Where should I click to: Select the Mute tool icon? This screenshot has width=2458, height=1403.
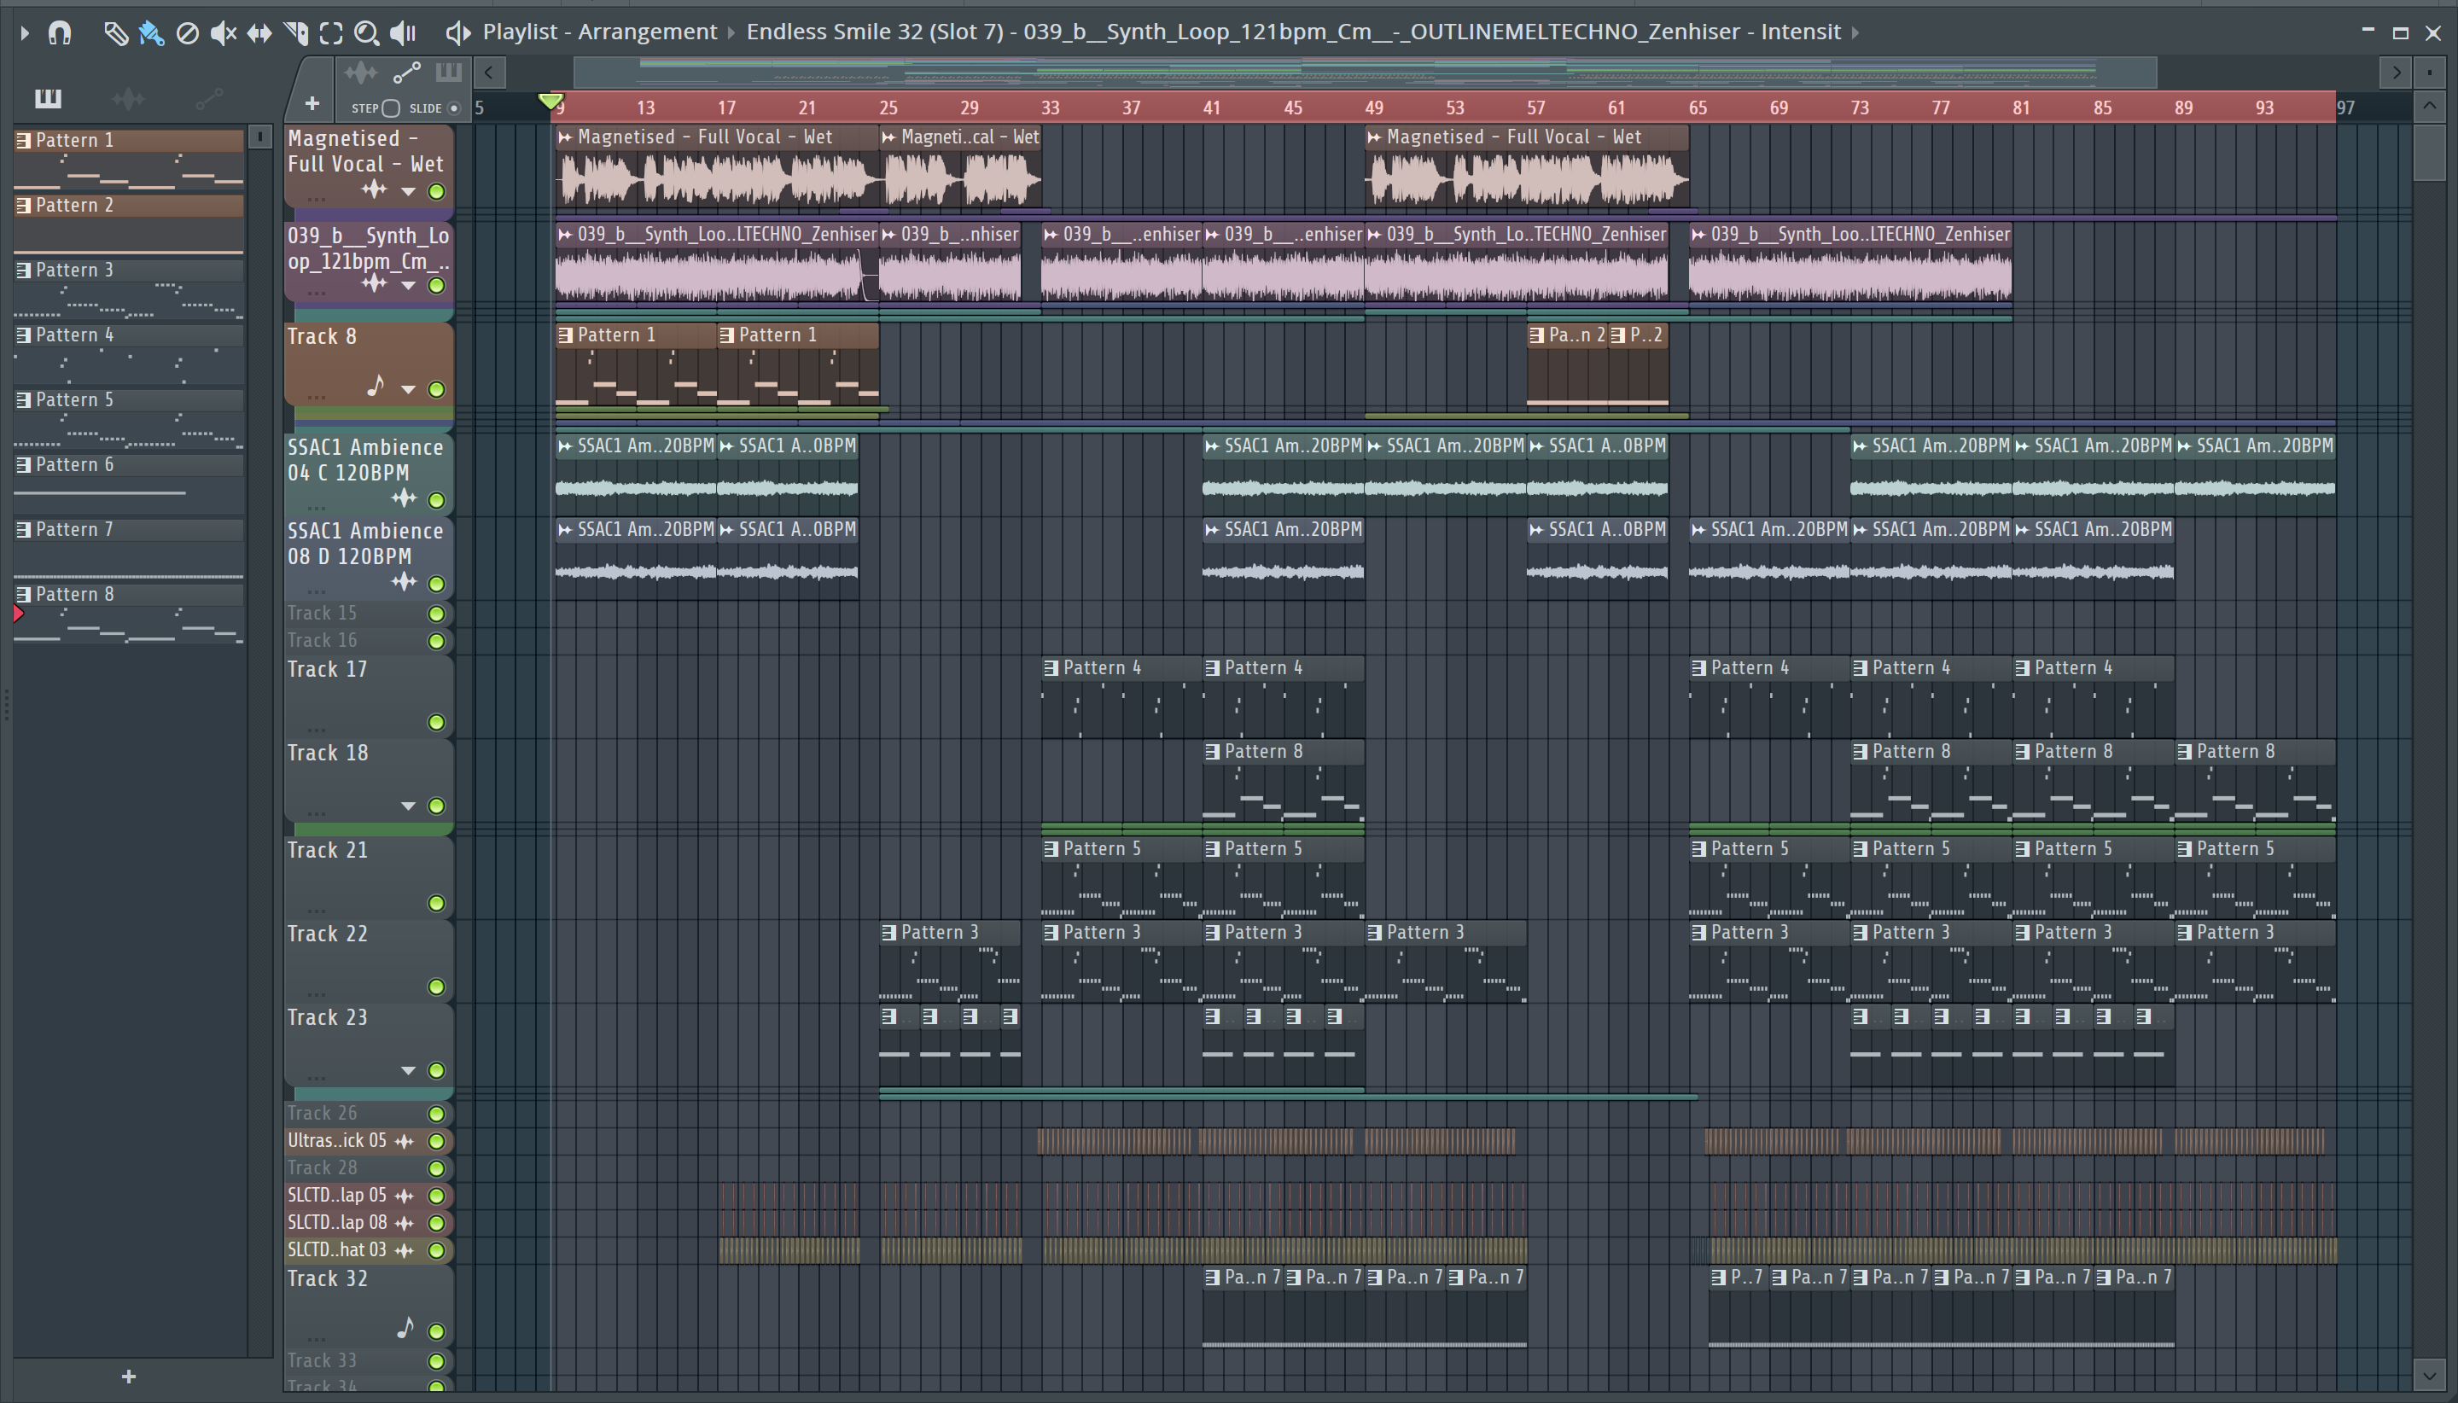pyautogui.click(x=223, y=32)
